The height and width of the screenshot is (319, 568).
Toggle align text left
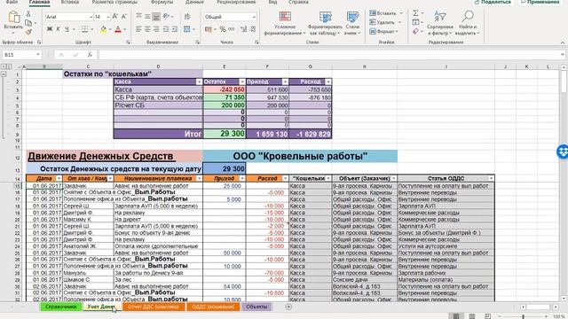(x=138, y=29)
